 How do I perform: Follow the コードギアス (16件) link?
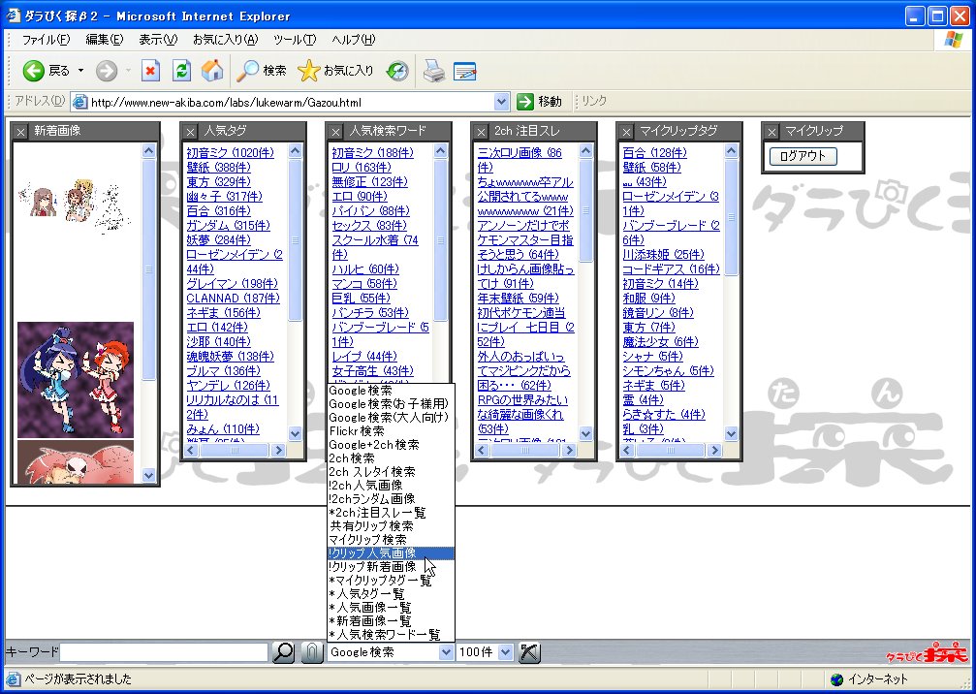(x=671, y=269)
